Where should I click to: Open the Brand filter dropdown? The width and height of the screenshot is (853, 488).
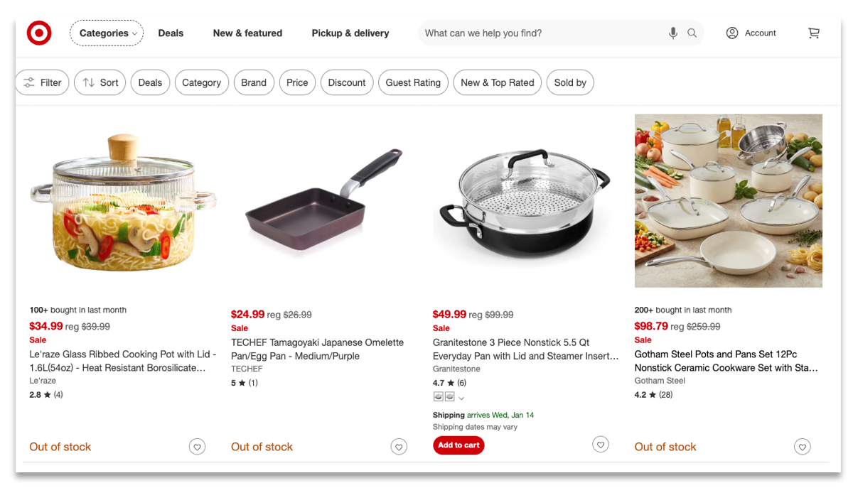[254, 82]
